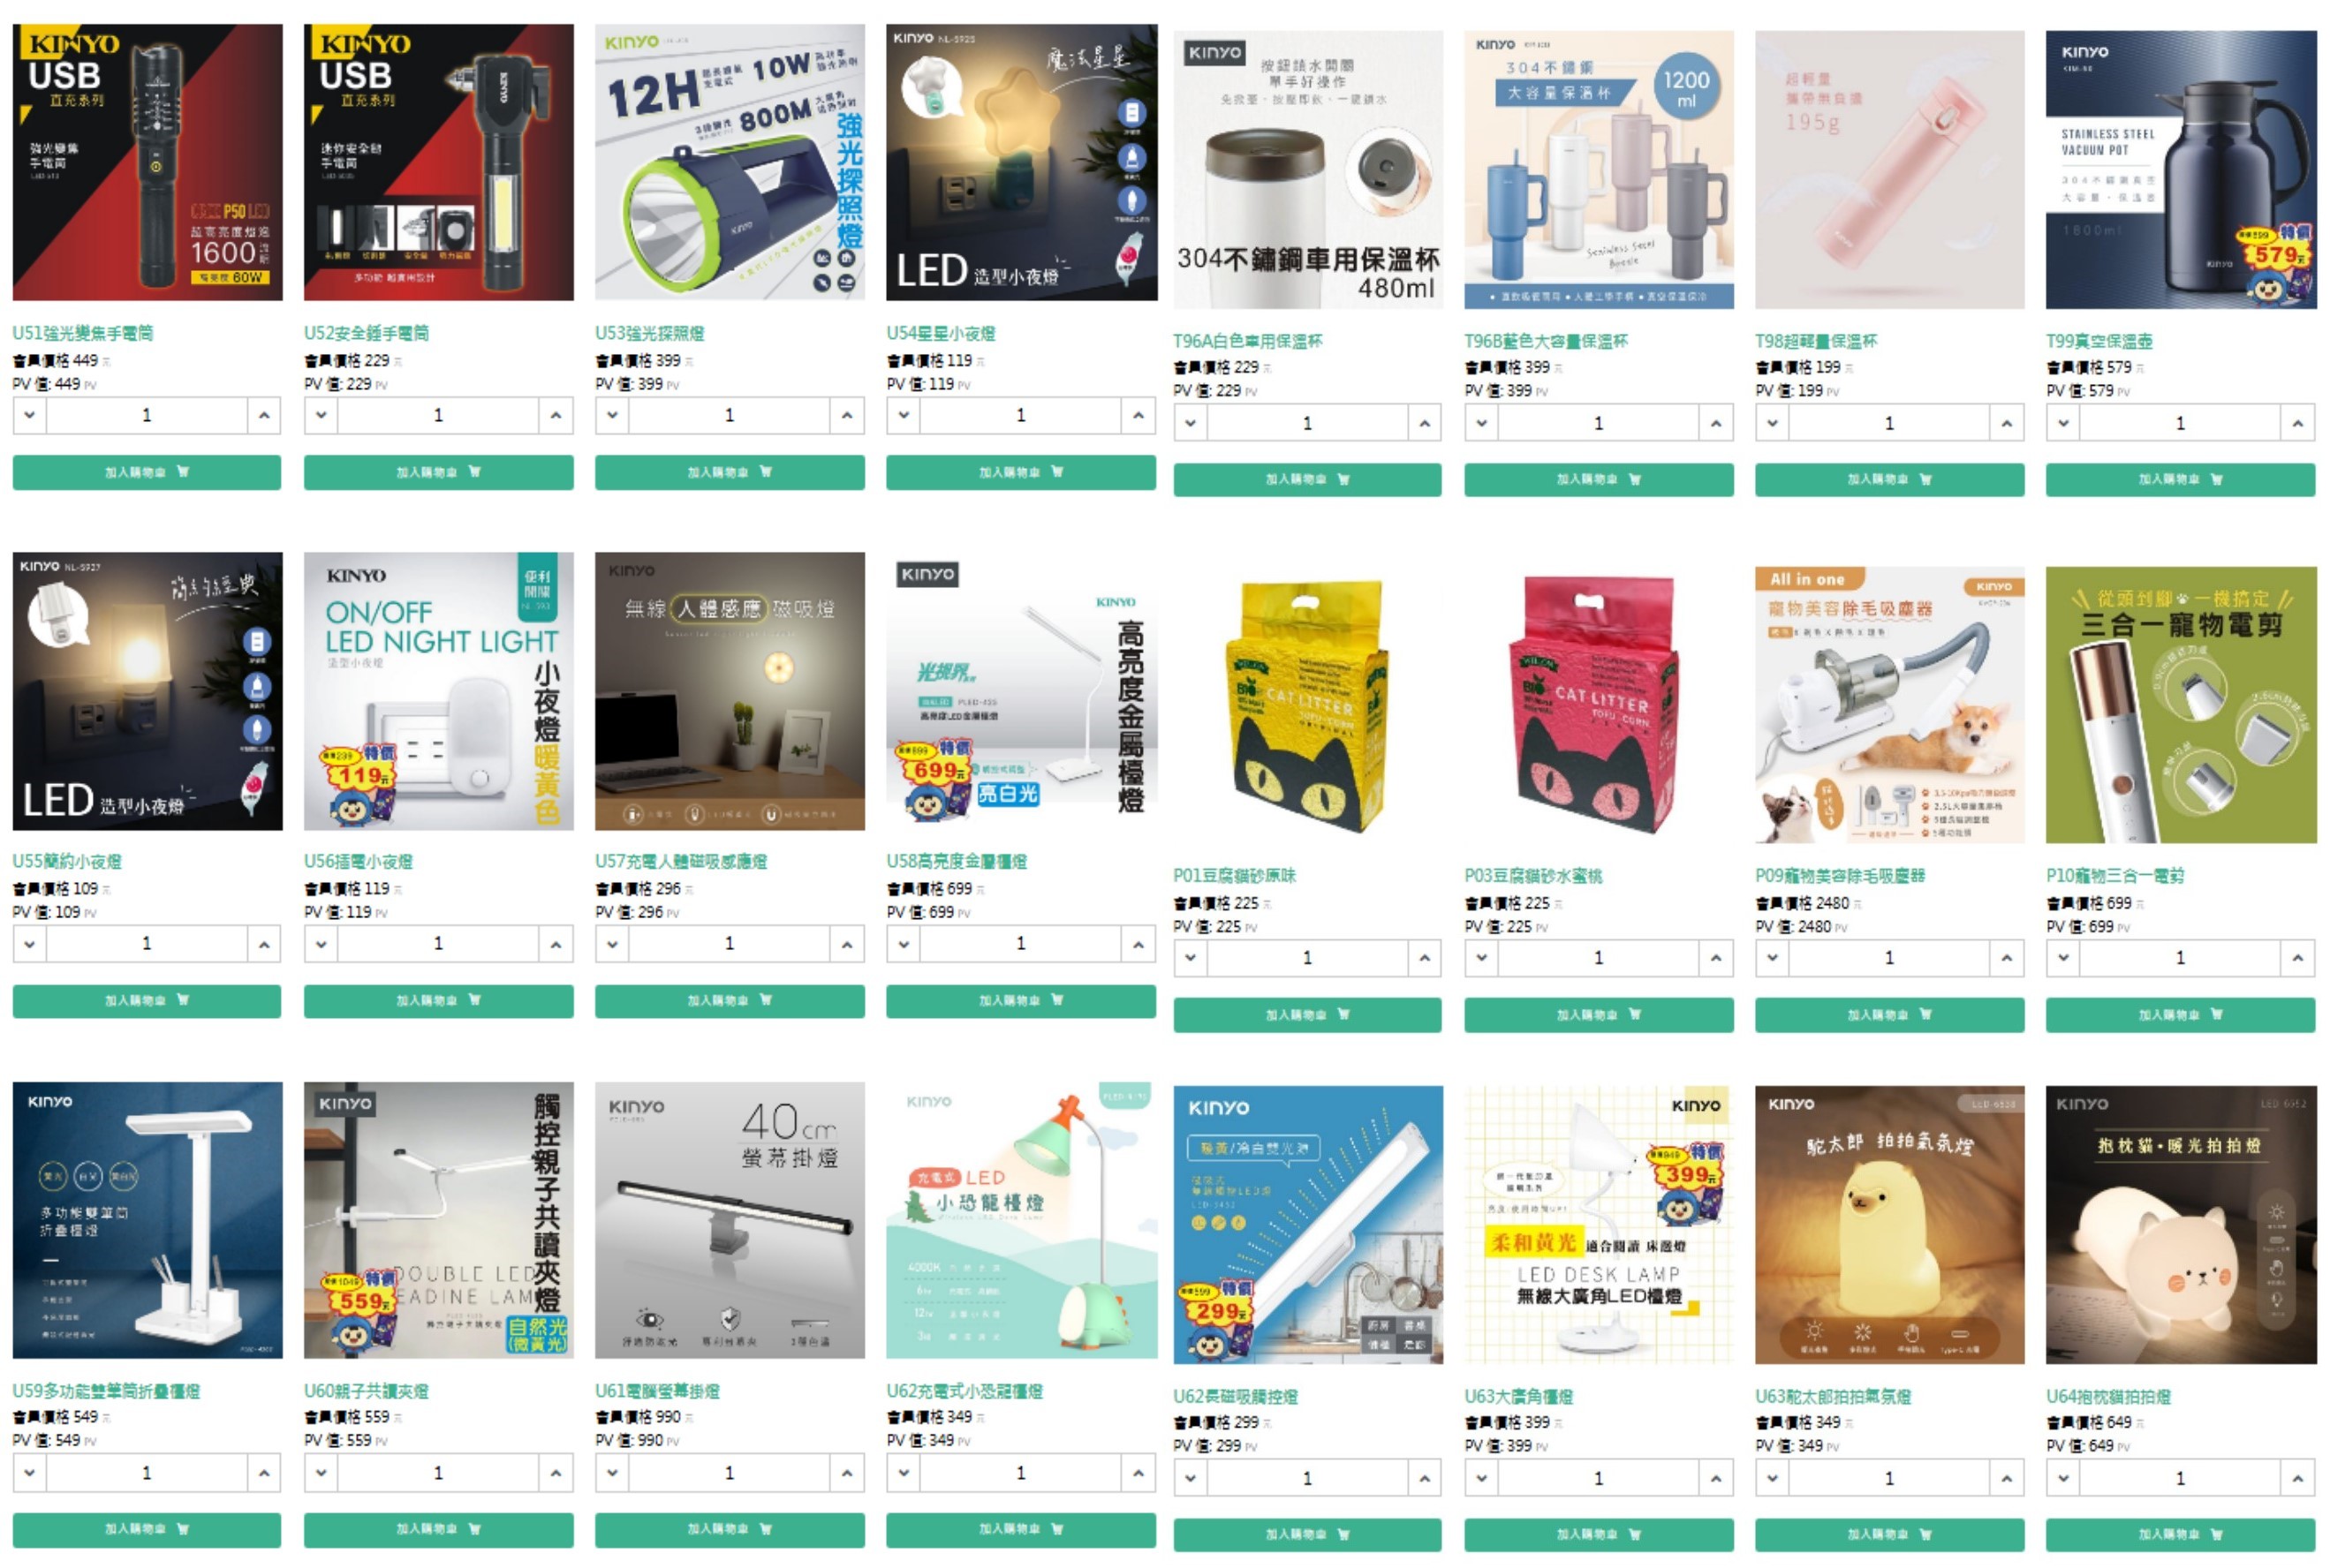Open T96A white car thermos product title

(x=1247, y=341)
